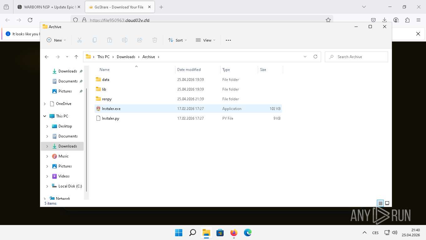Select the renpy folder
This screenshot has width=426, height=240.
click(188, 99)
